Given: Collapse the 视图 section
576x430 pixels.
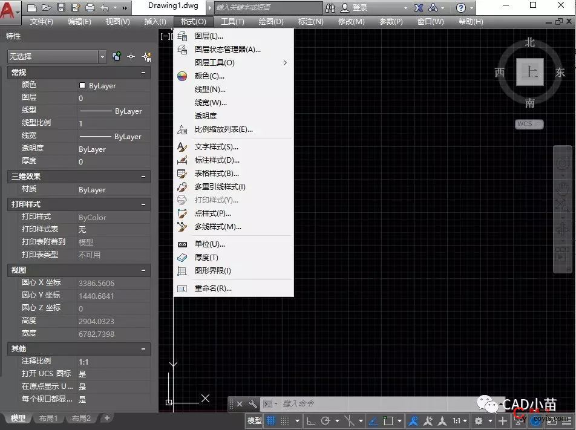Looking at the screenshot, I should (x=143, y=270).
